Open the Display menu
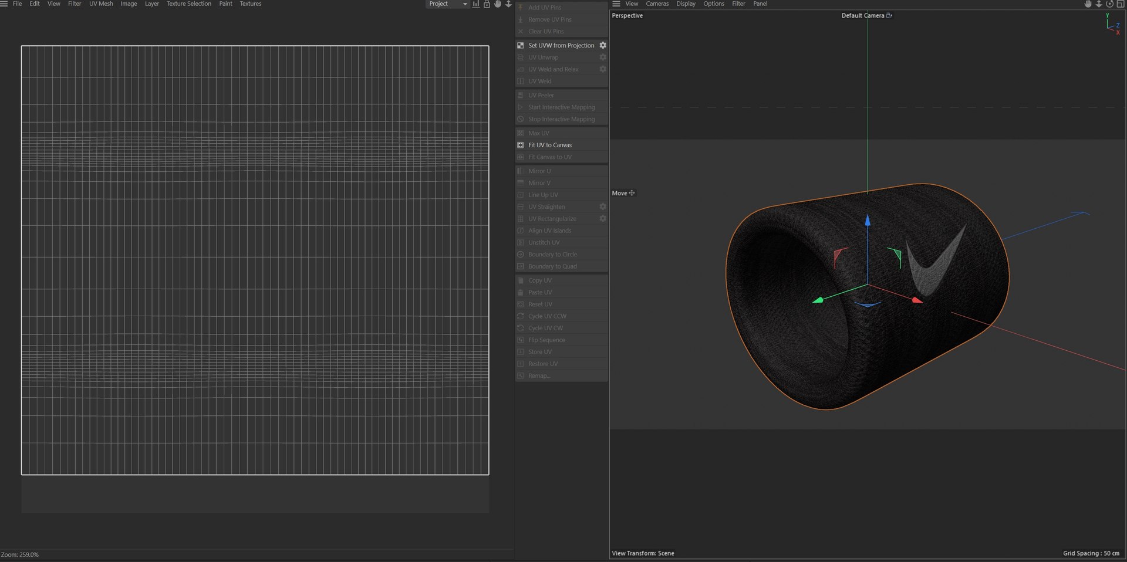The image size is (1127, 562). pos(686,4)
